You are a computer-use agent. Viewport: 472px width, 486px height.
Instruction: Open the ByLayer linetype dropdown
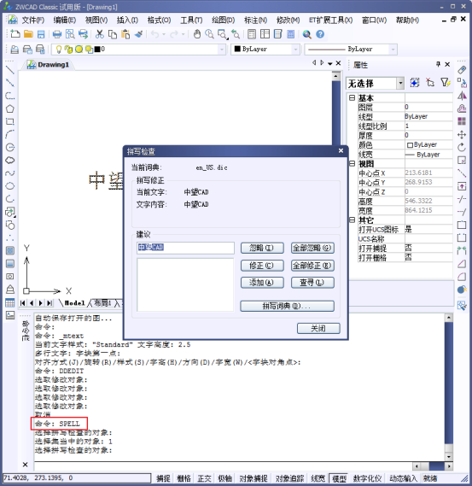pos(393,50)
